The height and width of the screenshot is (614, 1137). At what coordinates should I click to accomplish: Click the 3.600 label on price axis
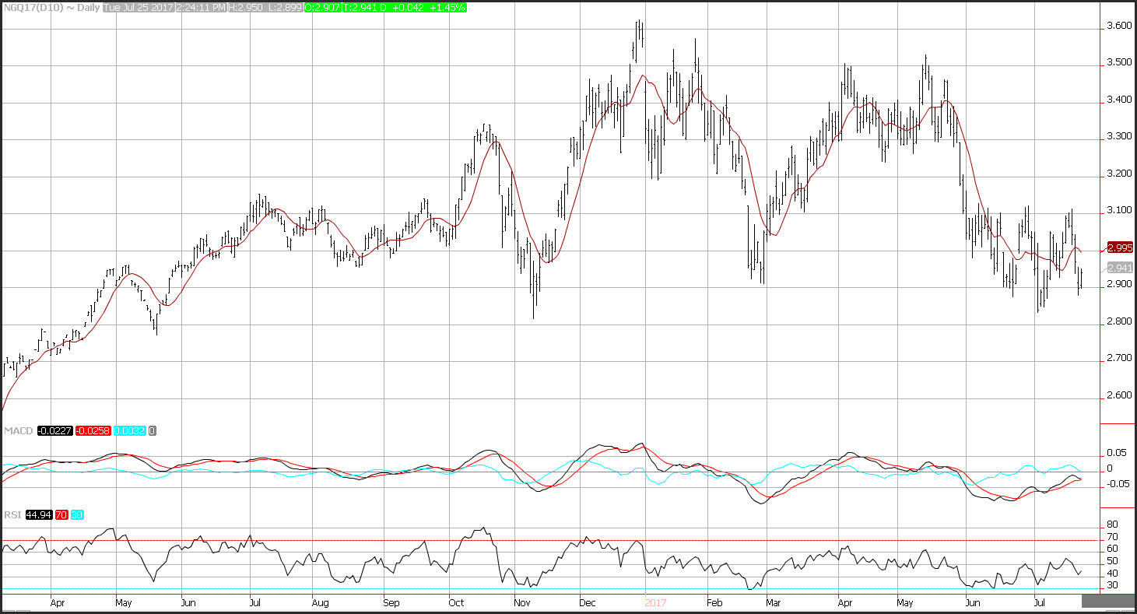(1119, 26)
